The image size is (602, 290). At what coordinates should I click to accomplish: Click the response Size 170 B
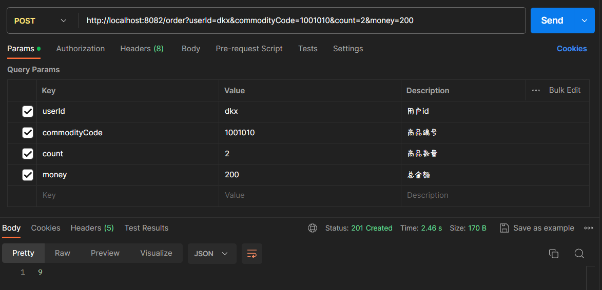point(468,228)
